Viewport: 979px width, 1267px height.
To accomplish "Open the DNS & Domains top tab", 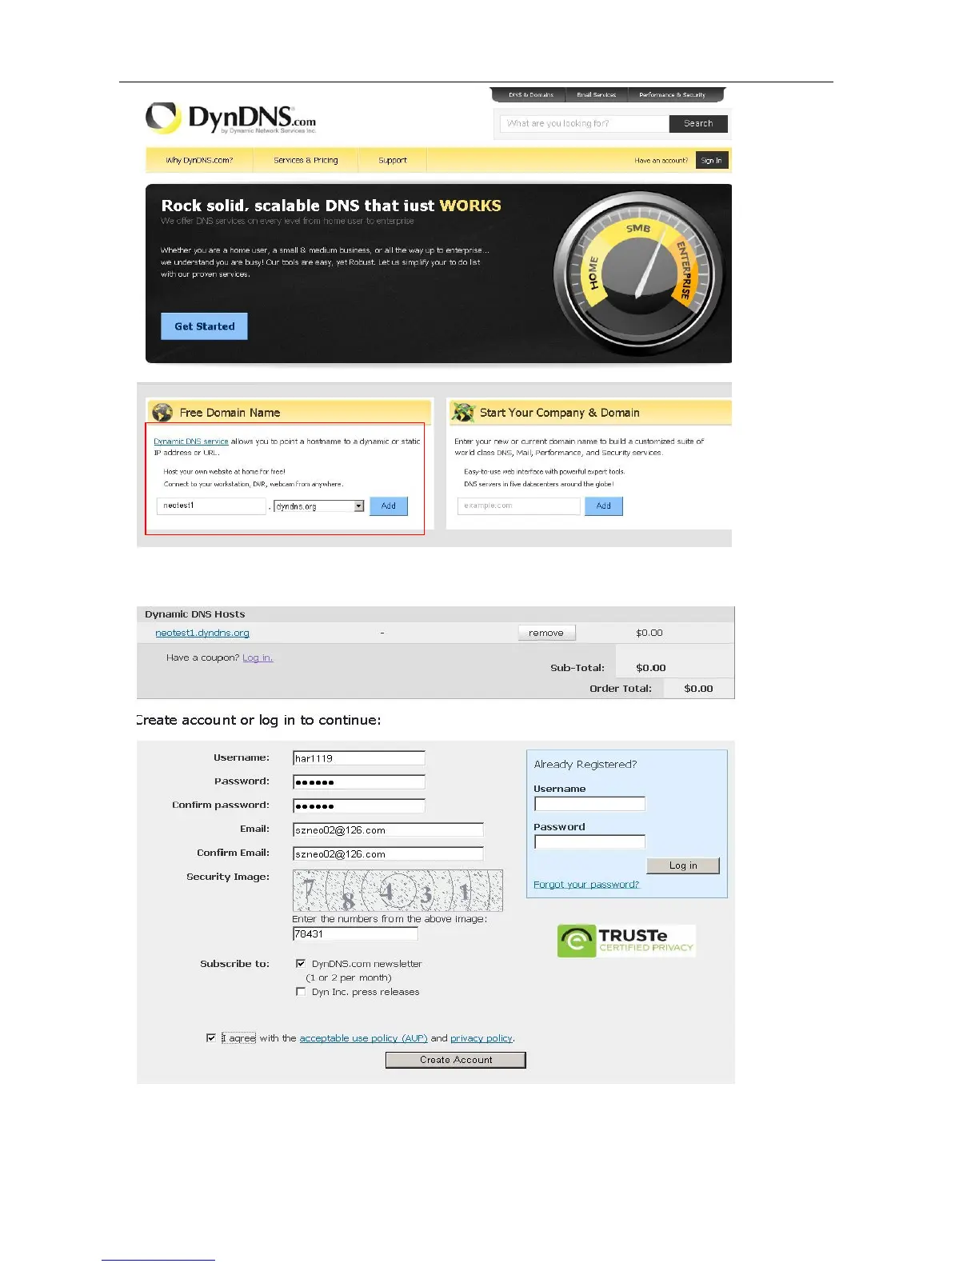I will (530, 95).
